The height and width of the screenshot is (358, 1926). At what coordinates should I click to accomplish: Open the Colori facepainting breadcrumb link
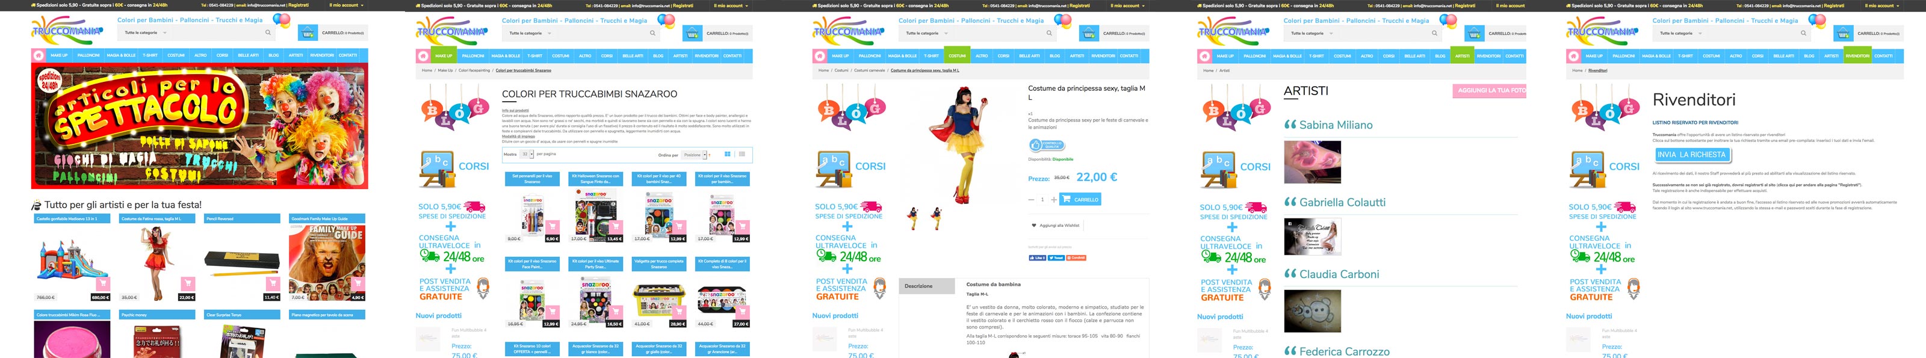[474, 70]
